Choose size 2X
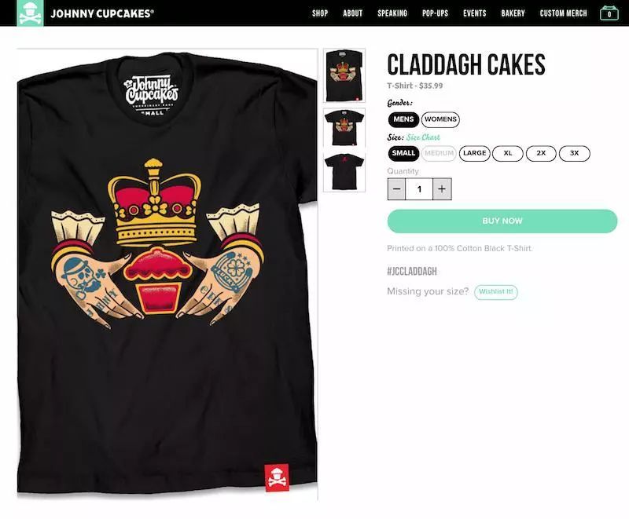 (541, 153)
